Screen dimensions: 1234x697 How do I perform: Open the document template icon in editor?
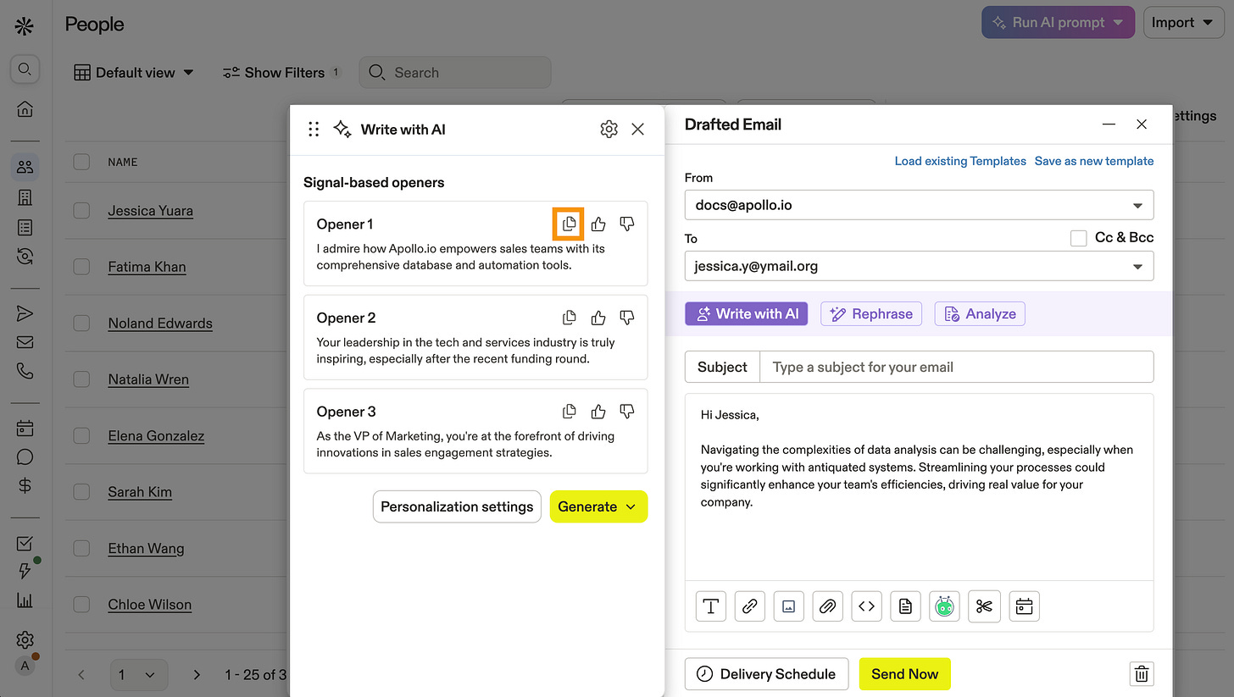coord(905,606)
